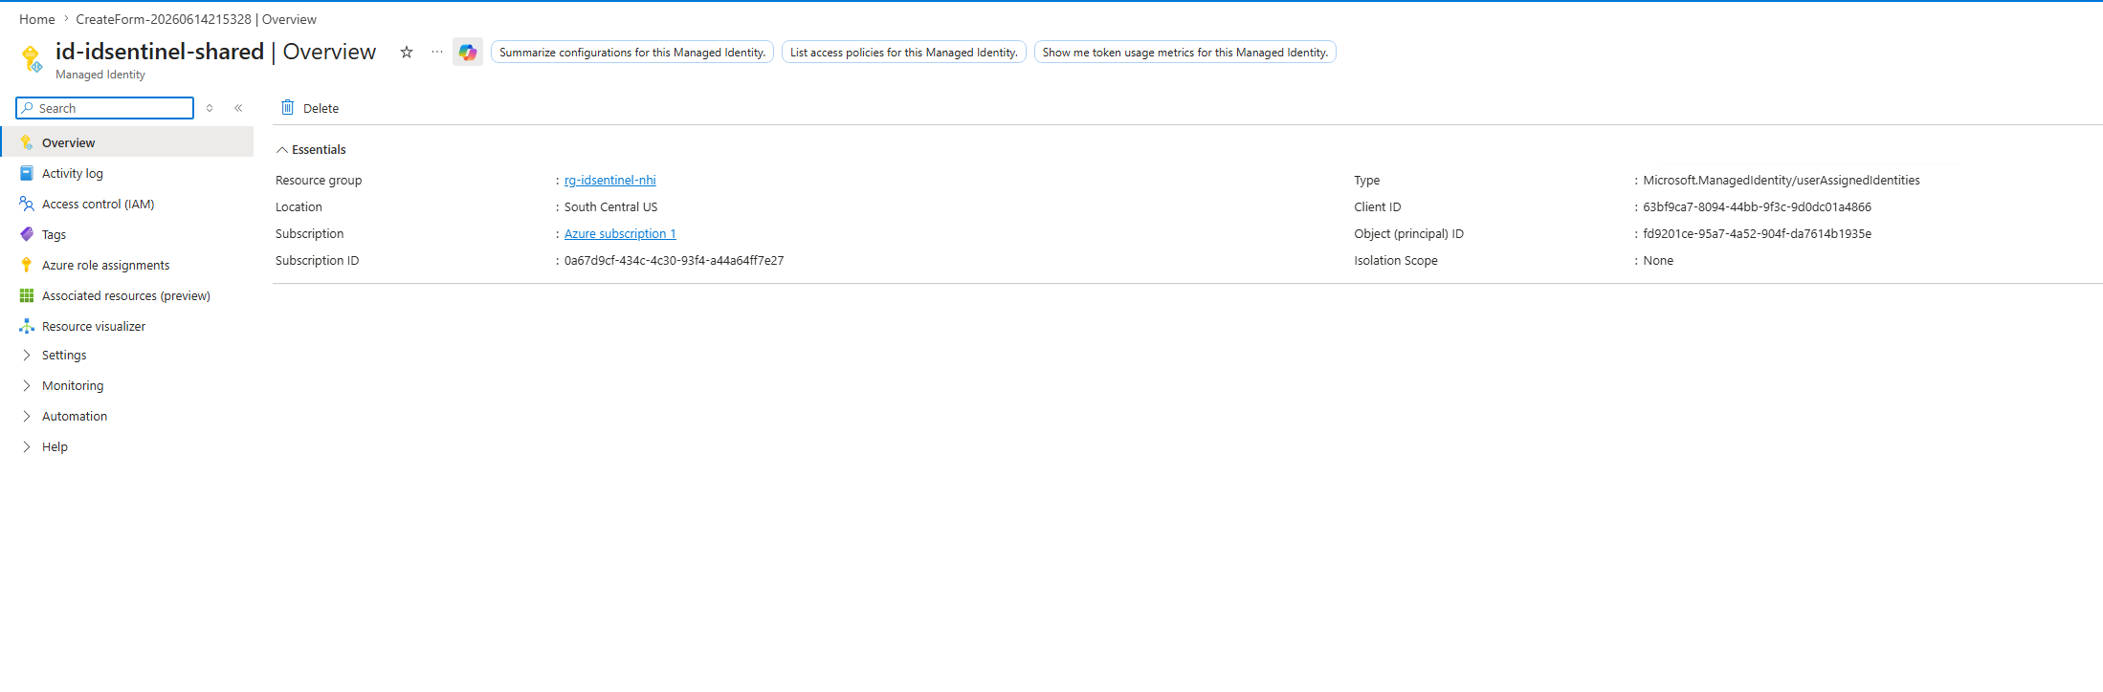Open the Activity log menu item
Viewport: 2103px width, 692px height.
[127, 173]
